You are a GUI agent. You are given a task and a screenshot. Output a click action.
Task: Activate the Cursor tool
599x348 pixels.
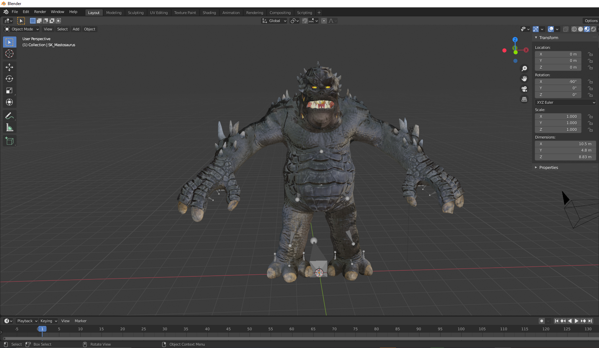tap(9, 54)
